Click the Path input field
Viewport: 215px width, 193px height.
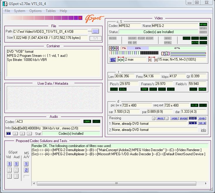click(50, 32)
